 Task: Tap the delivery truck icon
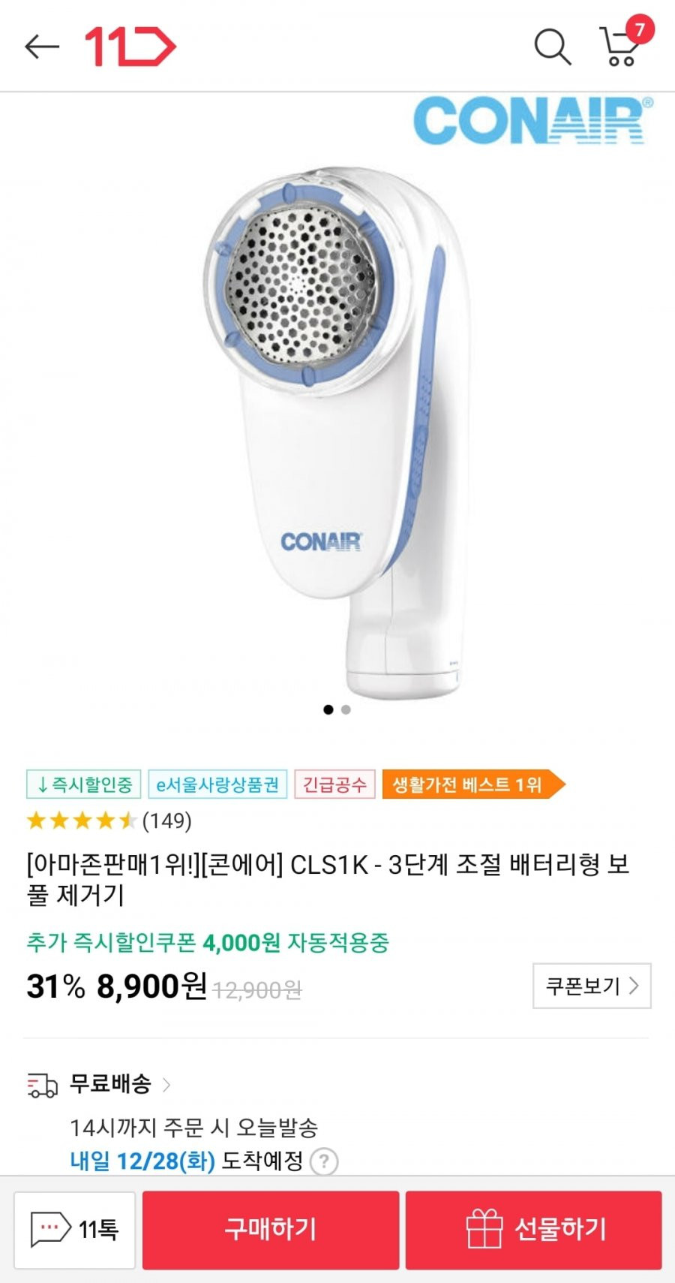(42, 1085)
